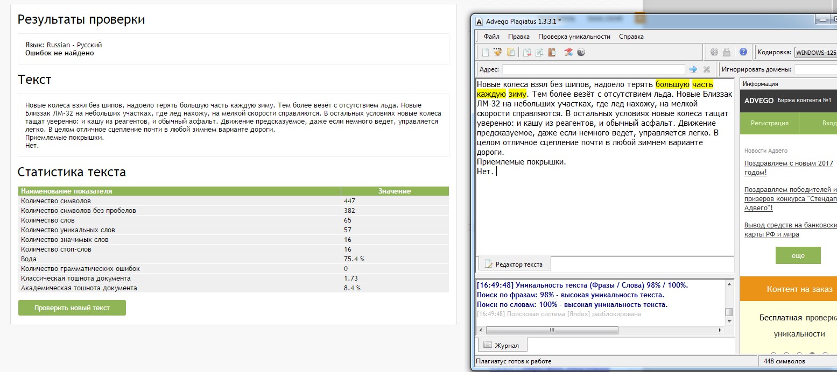
Task: Click the grey X stop icon
Action: point(707,69)
